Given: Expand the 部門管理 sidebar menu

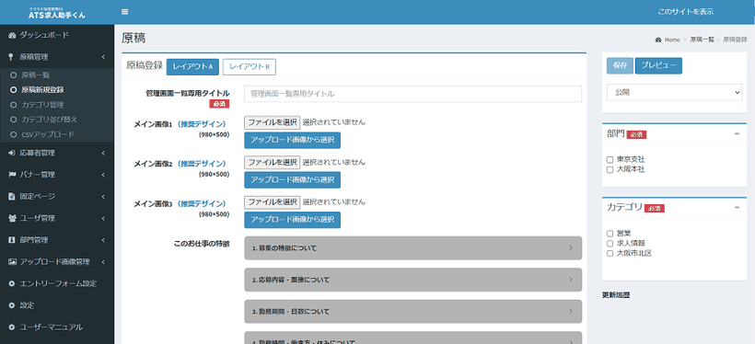Looking at the screenshot, I should pyautogui.click(x=57, y=240).
